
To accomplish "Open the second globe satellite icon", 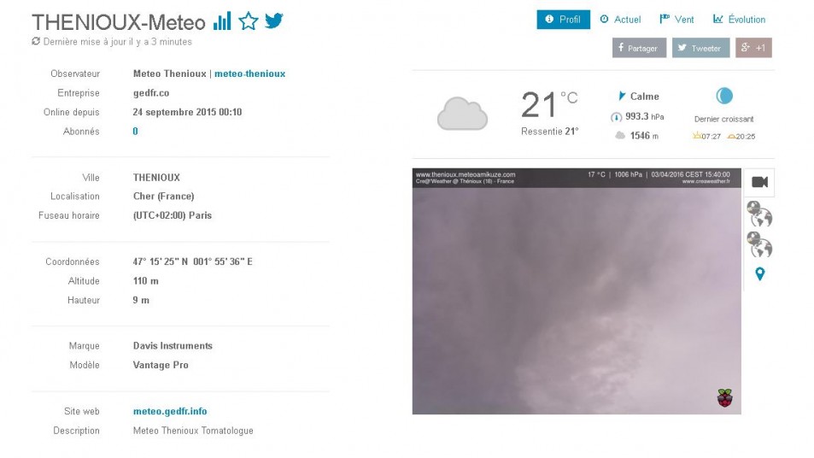I will pos(759,244).
